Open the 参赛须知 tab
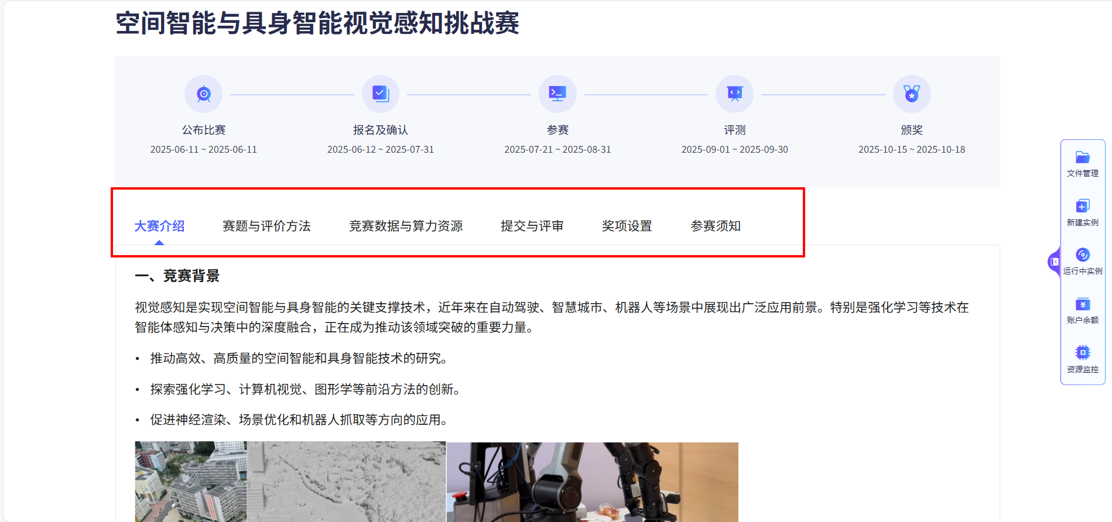This screenshot has height=522, width=1112. tap(716, 226)
